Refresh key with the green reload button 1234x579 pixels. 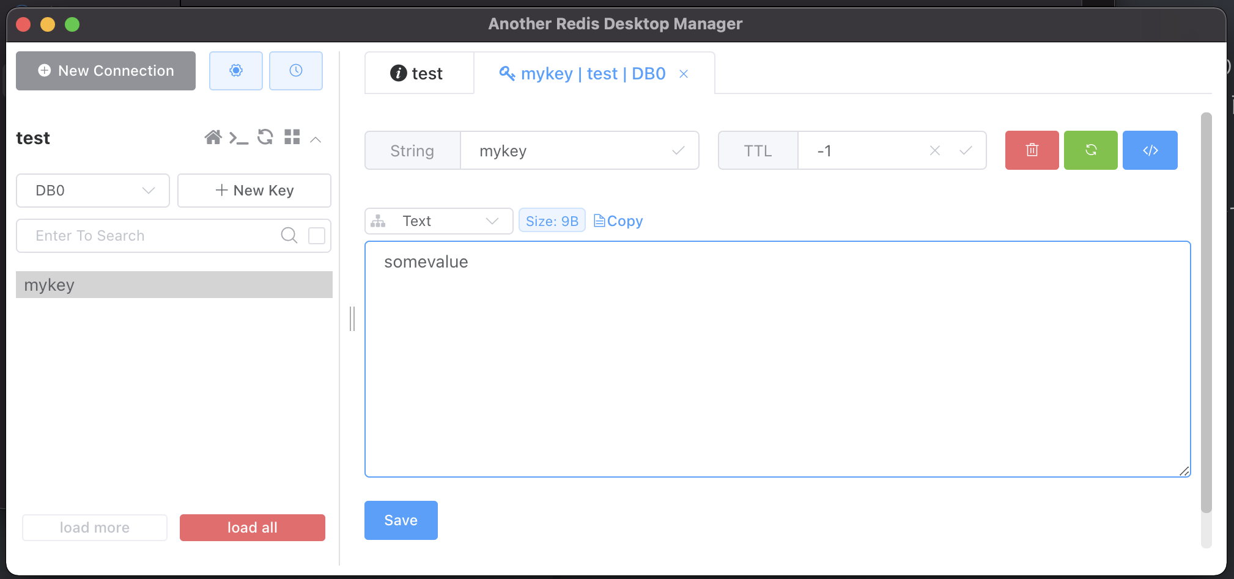pyautogui.click(x=1090, y=150)
